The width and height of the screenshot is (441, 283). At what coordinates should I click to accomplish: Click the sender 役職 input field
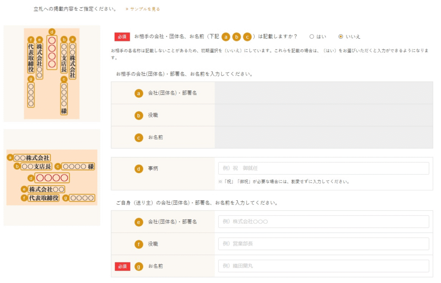click(323, 244)
